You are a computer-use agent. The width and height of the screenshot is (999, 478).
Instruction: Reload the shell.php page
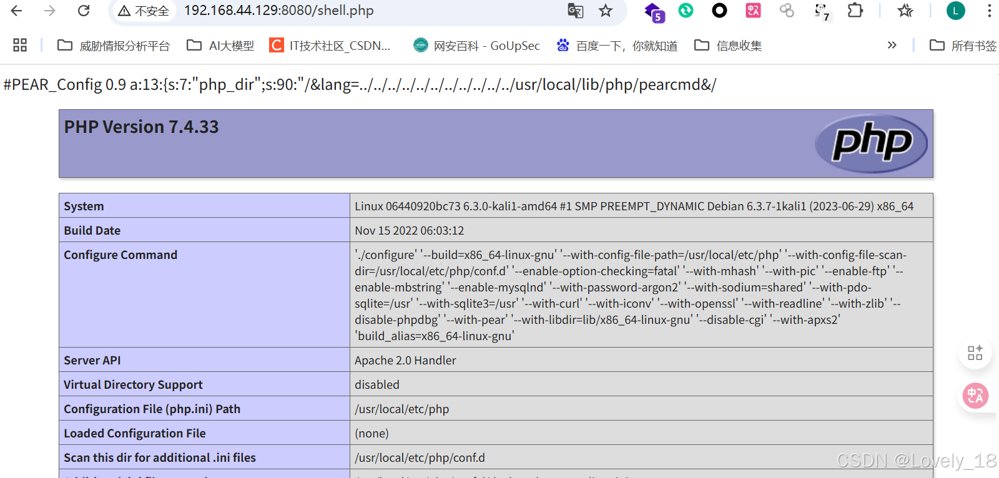[x=84, y=11]
